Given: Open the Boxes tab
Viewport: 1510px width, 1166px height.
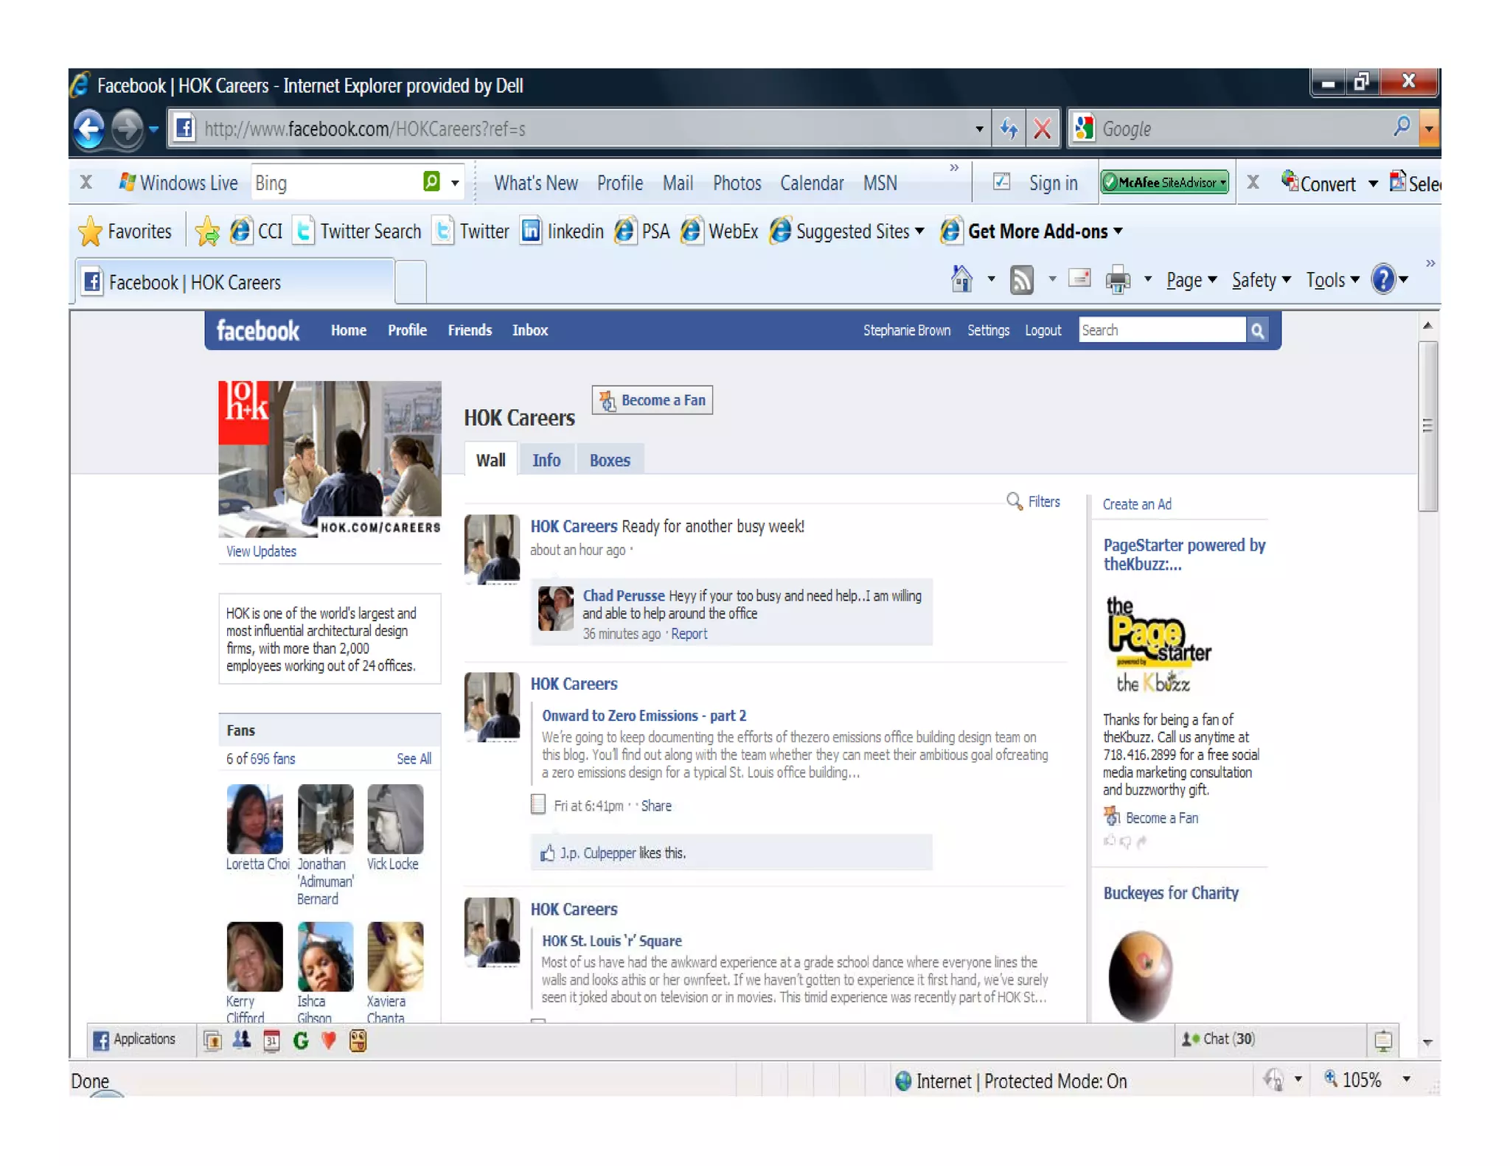Looking at the screenshot, I should click(609, 460).
